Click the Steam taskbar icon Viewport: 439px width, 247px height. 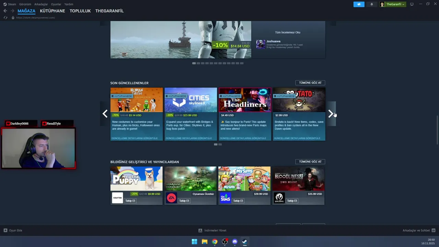coord(245,242)
